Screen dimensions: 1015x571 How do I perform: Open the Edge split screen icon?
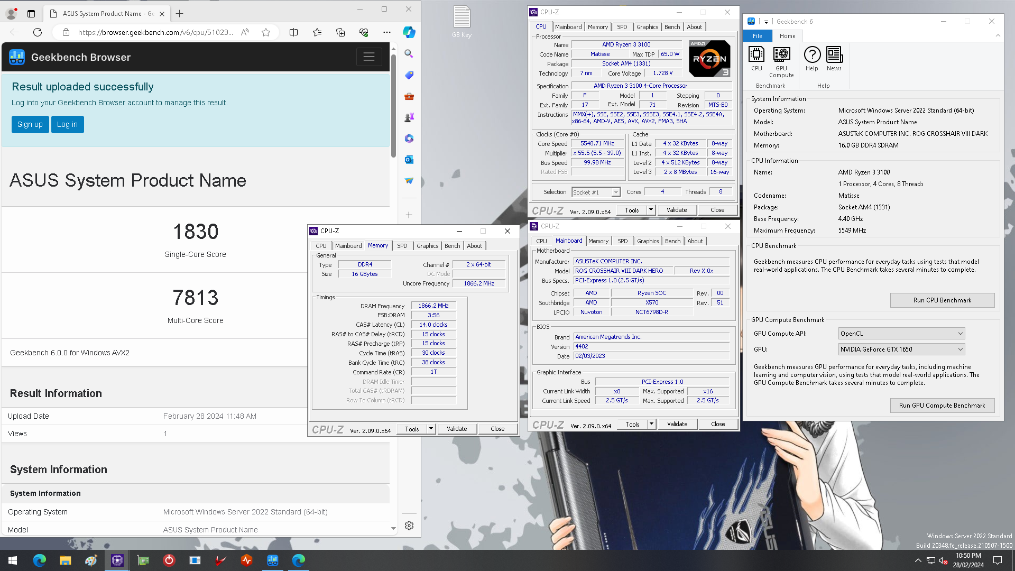(x=294, y=32)
